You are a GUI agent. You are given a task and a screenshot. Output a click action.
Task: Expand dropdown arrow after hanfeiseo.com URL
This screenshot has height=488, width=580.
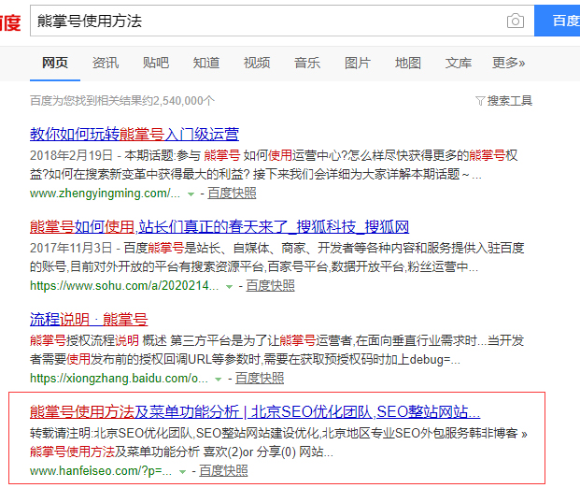point(182,472)
